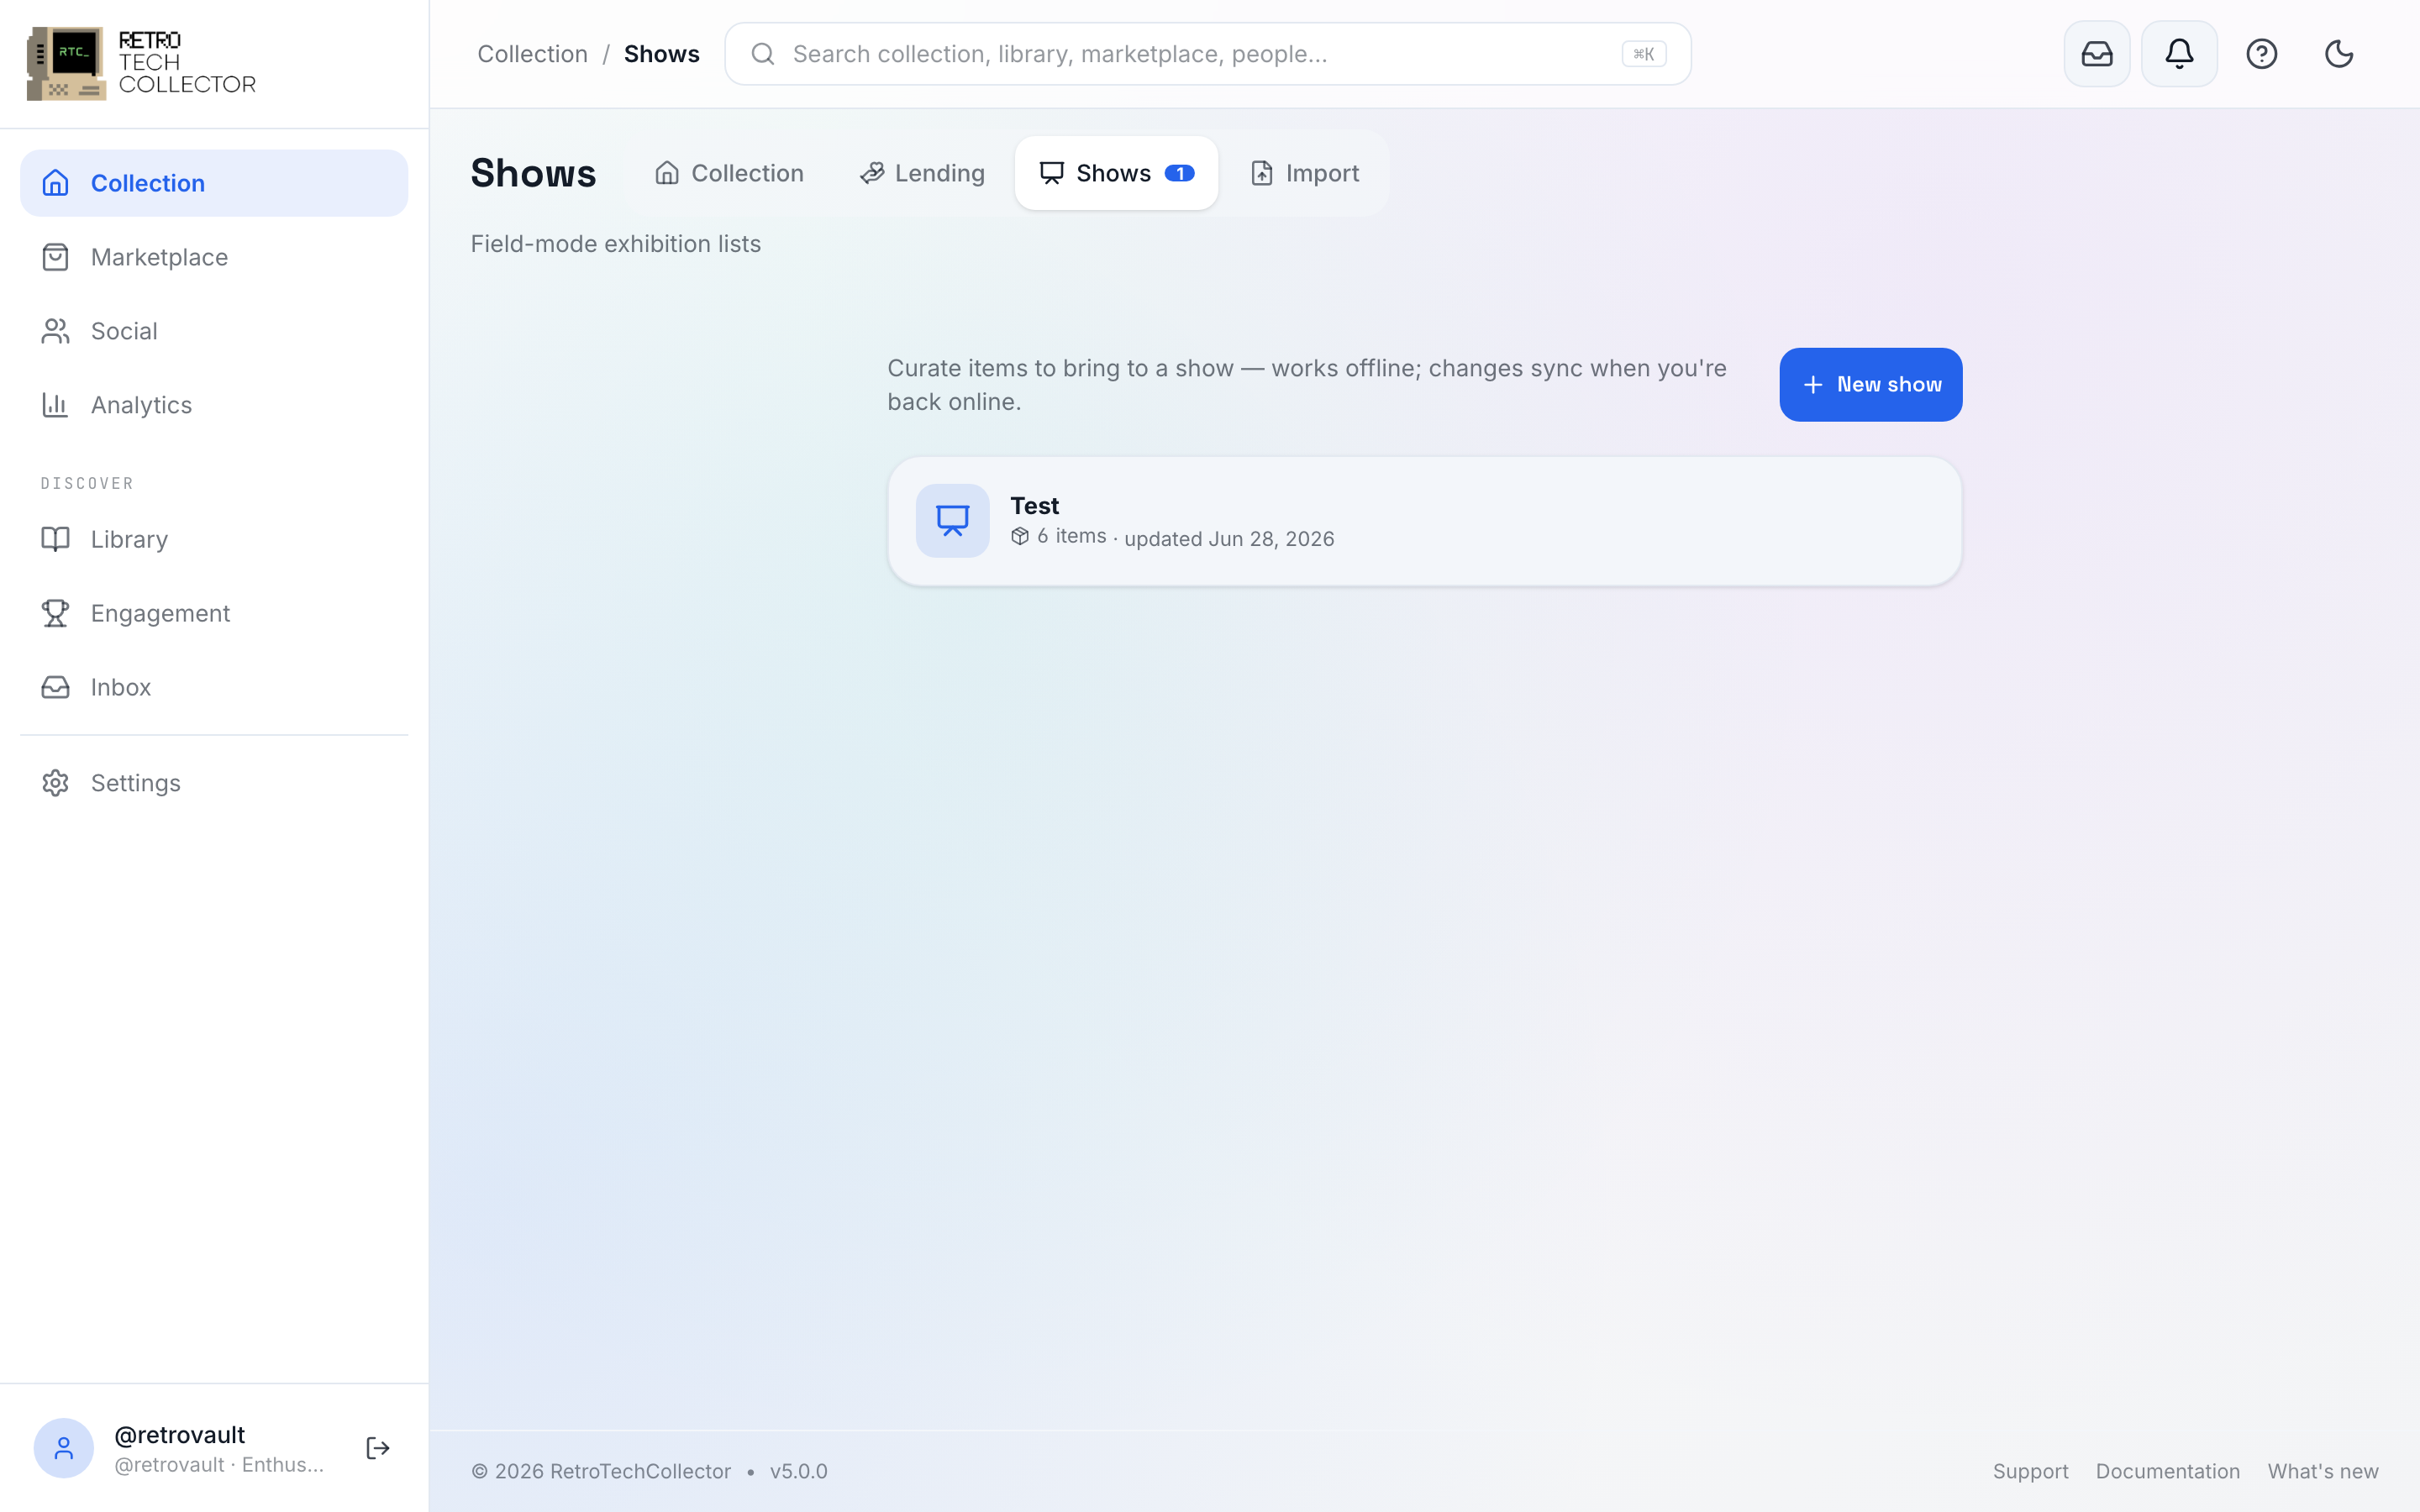The height and width of the screenshot is (1512, 2420).
Task: Click the sidebar Inbox tray icon
Action: [x=55, y=687]
